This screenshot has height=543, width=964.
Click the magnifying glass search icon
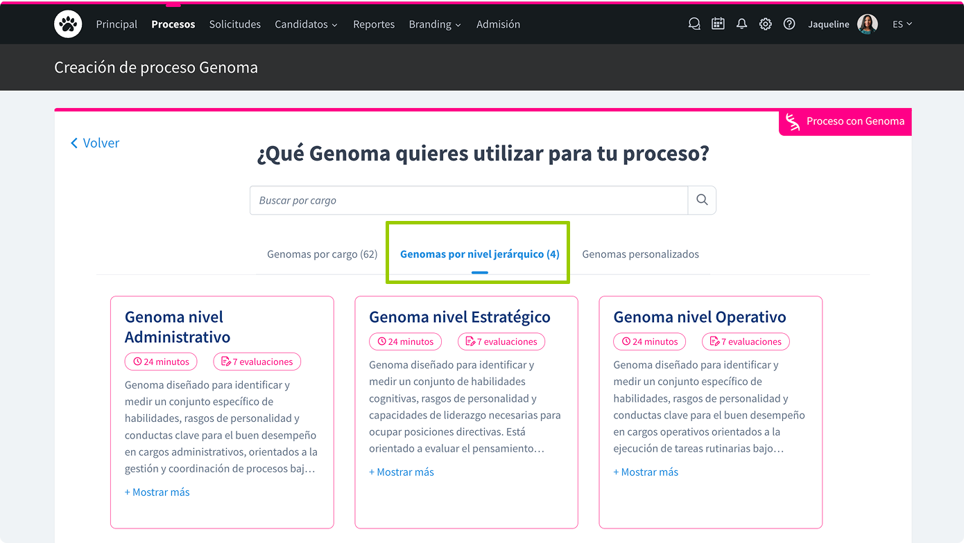click(702, 199)
